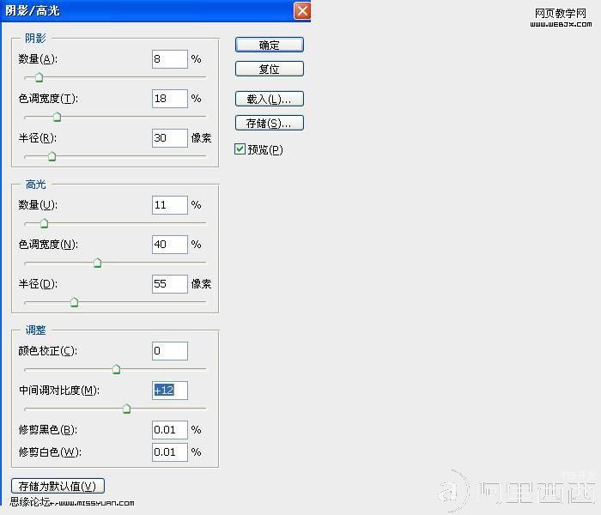Click the 数量(U): label text
This screenshot has width=601, height=515.
(x=38, y=205)
